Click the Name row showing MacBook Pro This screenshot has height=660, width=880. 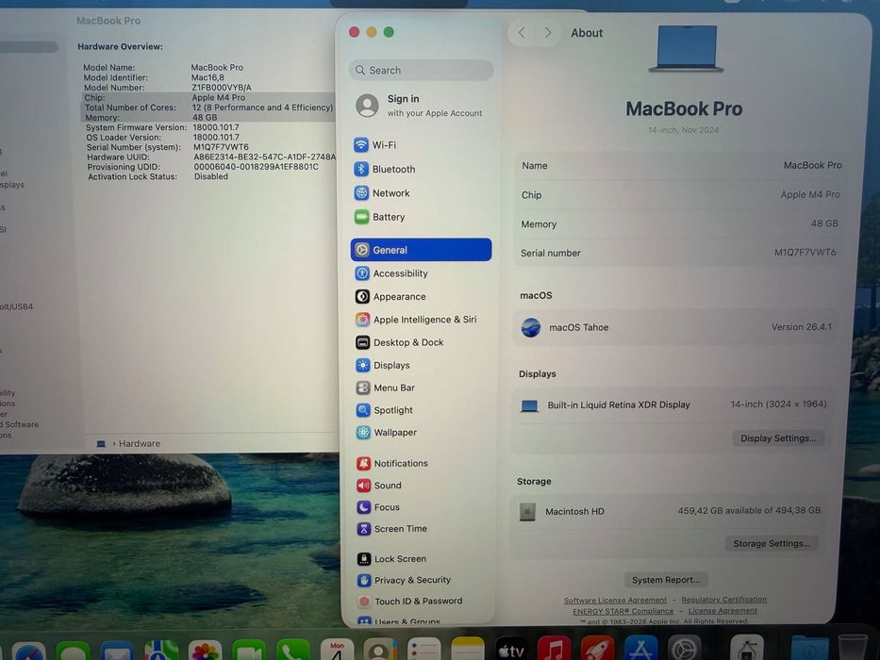pos(681,166)
